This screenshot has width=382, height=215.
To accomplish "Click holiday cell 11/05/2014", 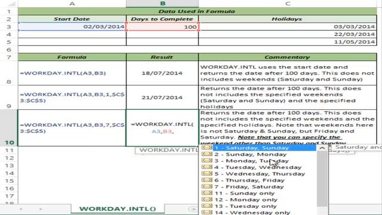I will tap(288, 42).
